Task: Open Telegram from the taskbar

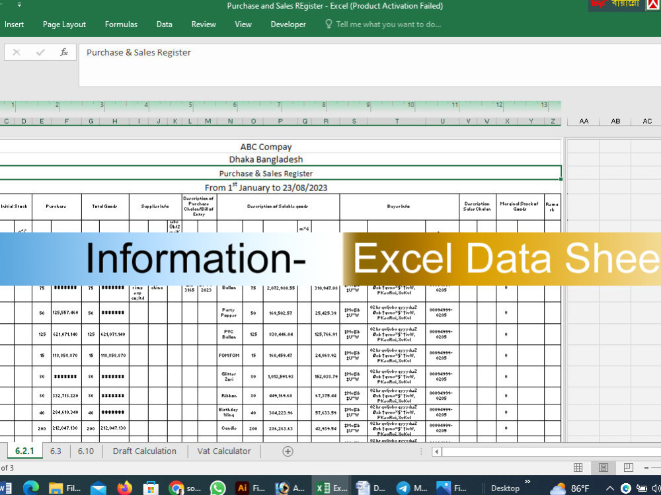Action: pyautogui.click(x=412, y=488)
